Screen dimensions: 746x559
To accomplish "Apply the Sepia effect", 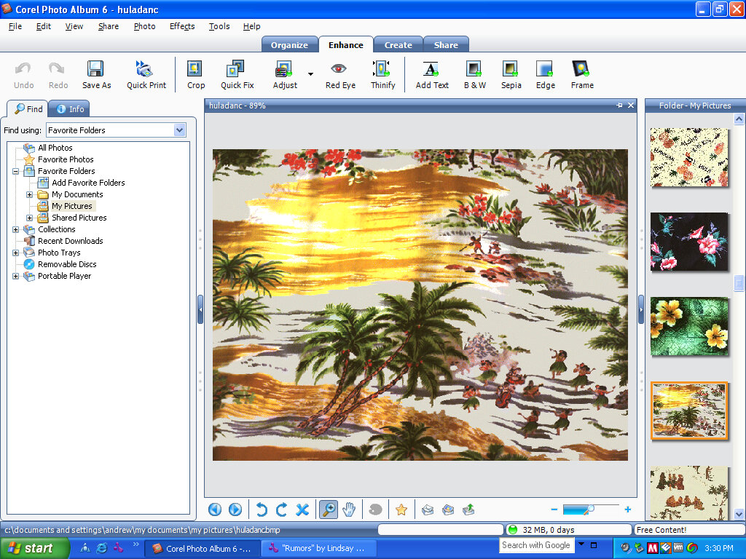I will [511, 74].
